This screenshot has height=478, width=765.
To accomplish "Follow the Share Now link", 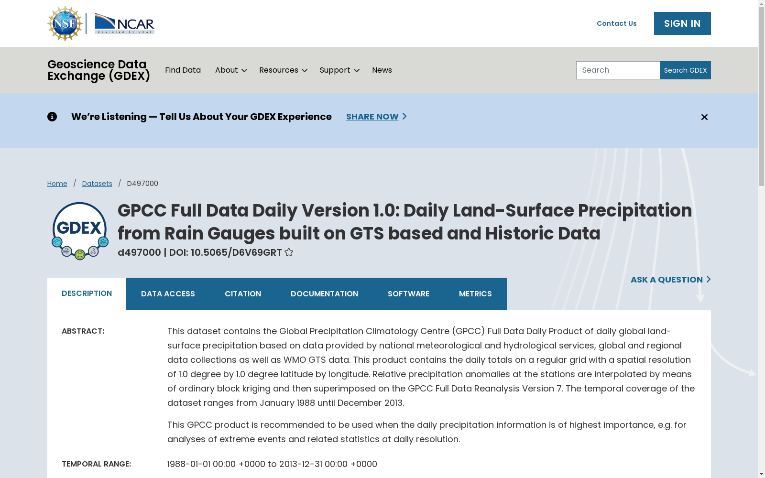I will (376, 117).
